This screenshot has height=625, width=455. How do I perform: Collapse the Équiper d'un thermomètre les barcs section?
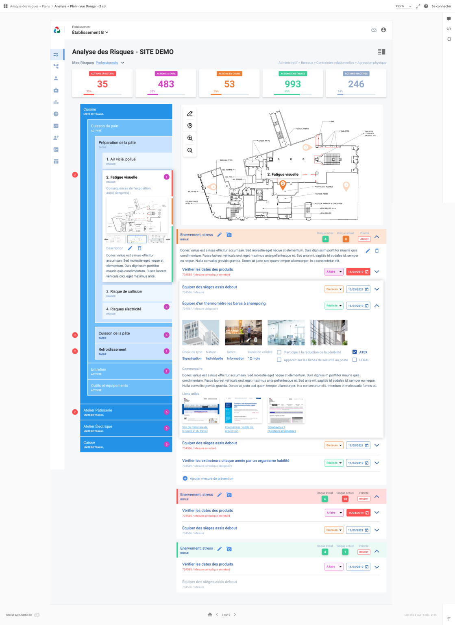[377, 306]
